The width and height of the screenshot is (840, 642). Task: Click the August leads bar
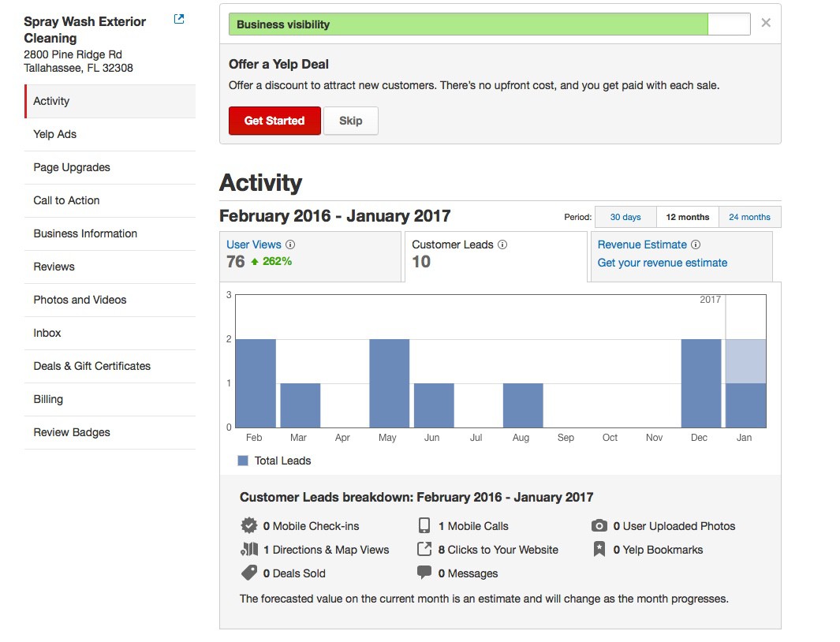click(523, 405)
